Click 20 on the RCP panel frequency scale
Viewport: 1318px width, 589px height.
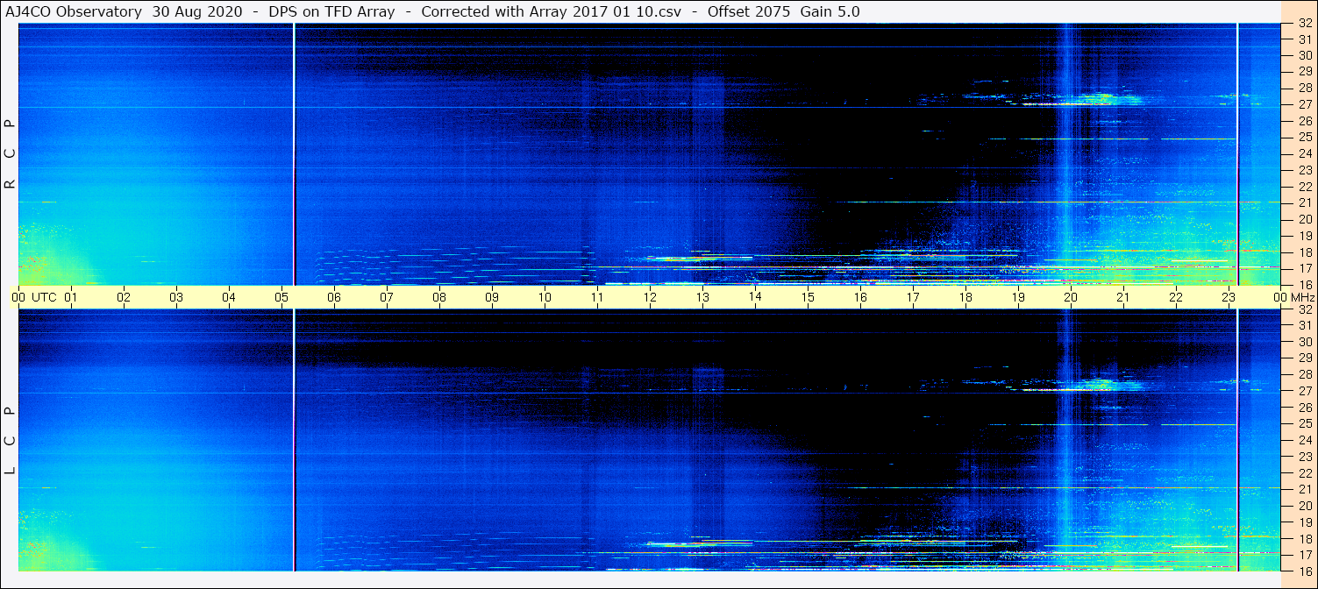(x=1304, y=219)
